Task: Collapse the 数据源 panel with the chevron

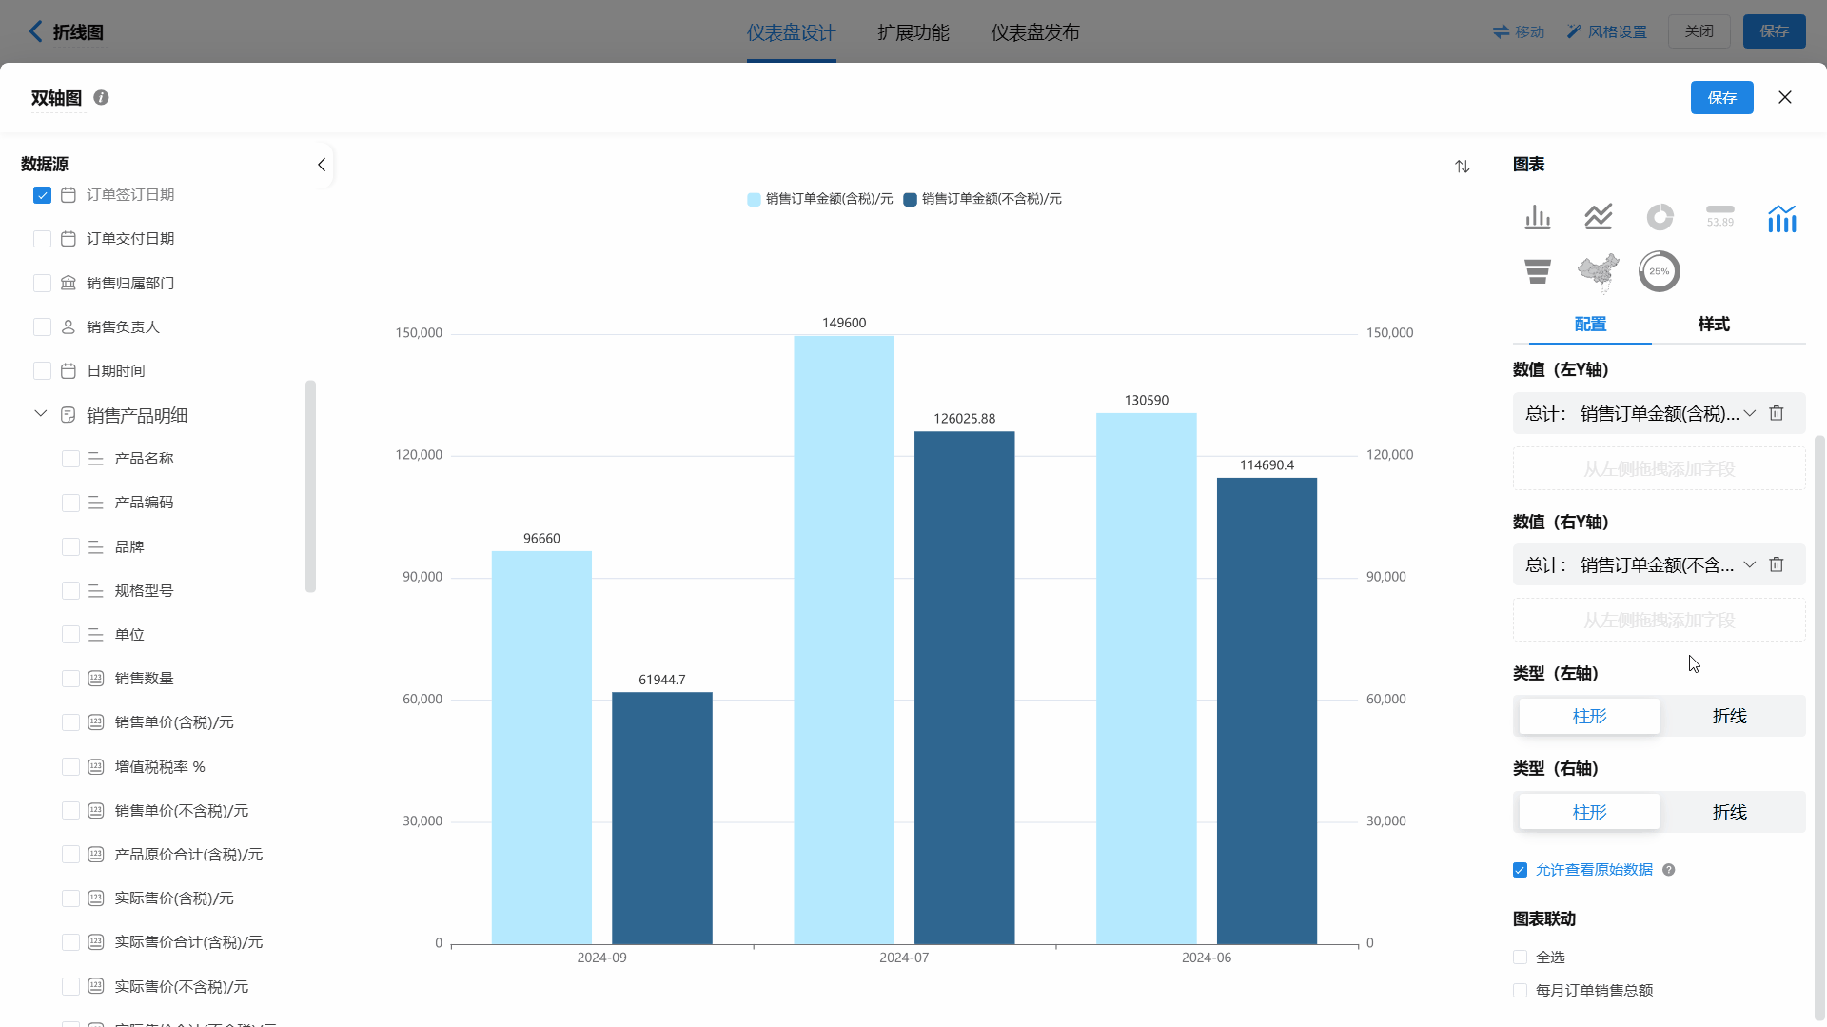Action: [322, 165]
